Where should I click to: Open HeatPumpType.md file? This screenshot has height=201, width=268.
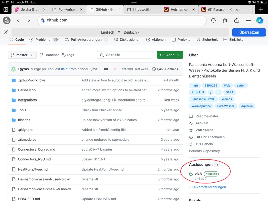point(33,169)
